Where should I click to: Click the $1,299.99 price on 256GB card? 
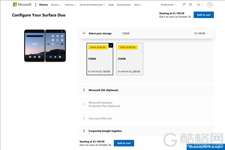[x=135, y=71]
